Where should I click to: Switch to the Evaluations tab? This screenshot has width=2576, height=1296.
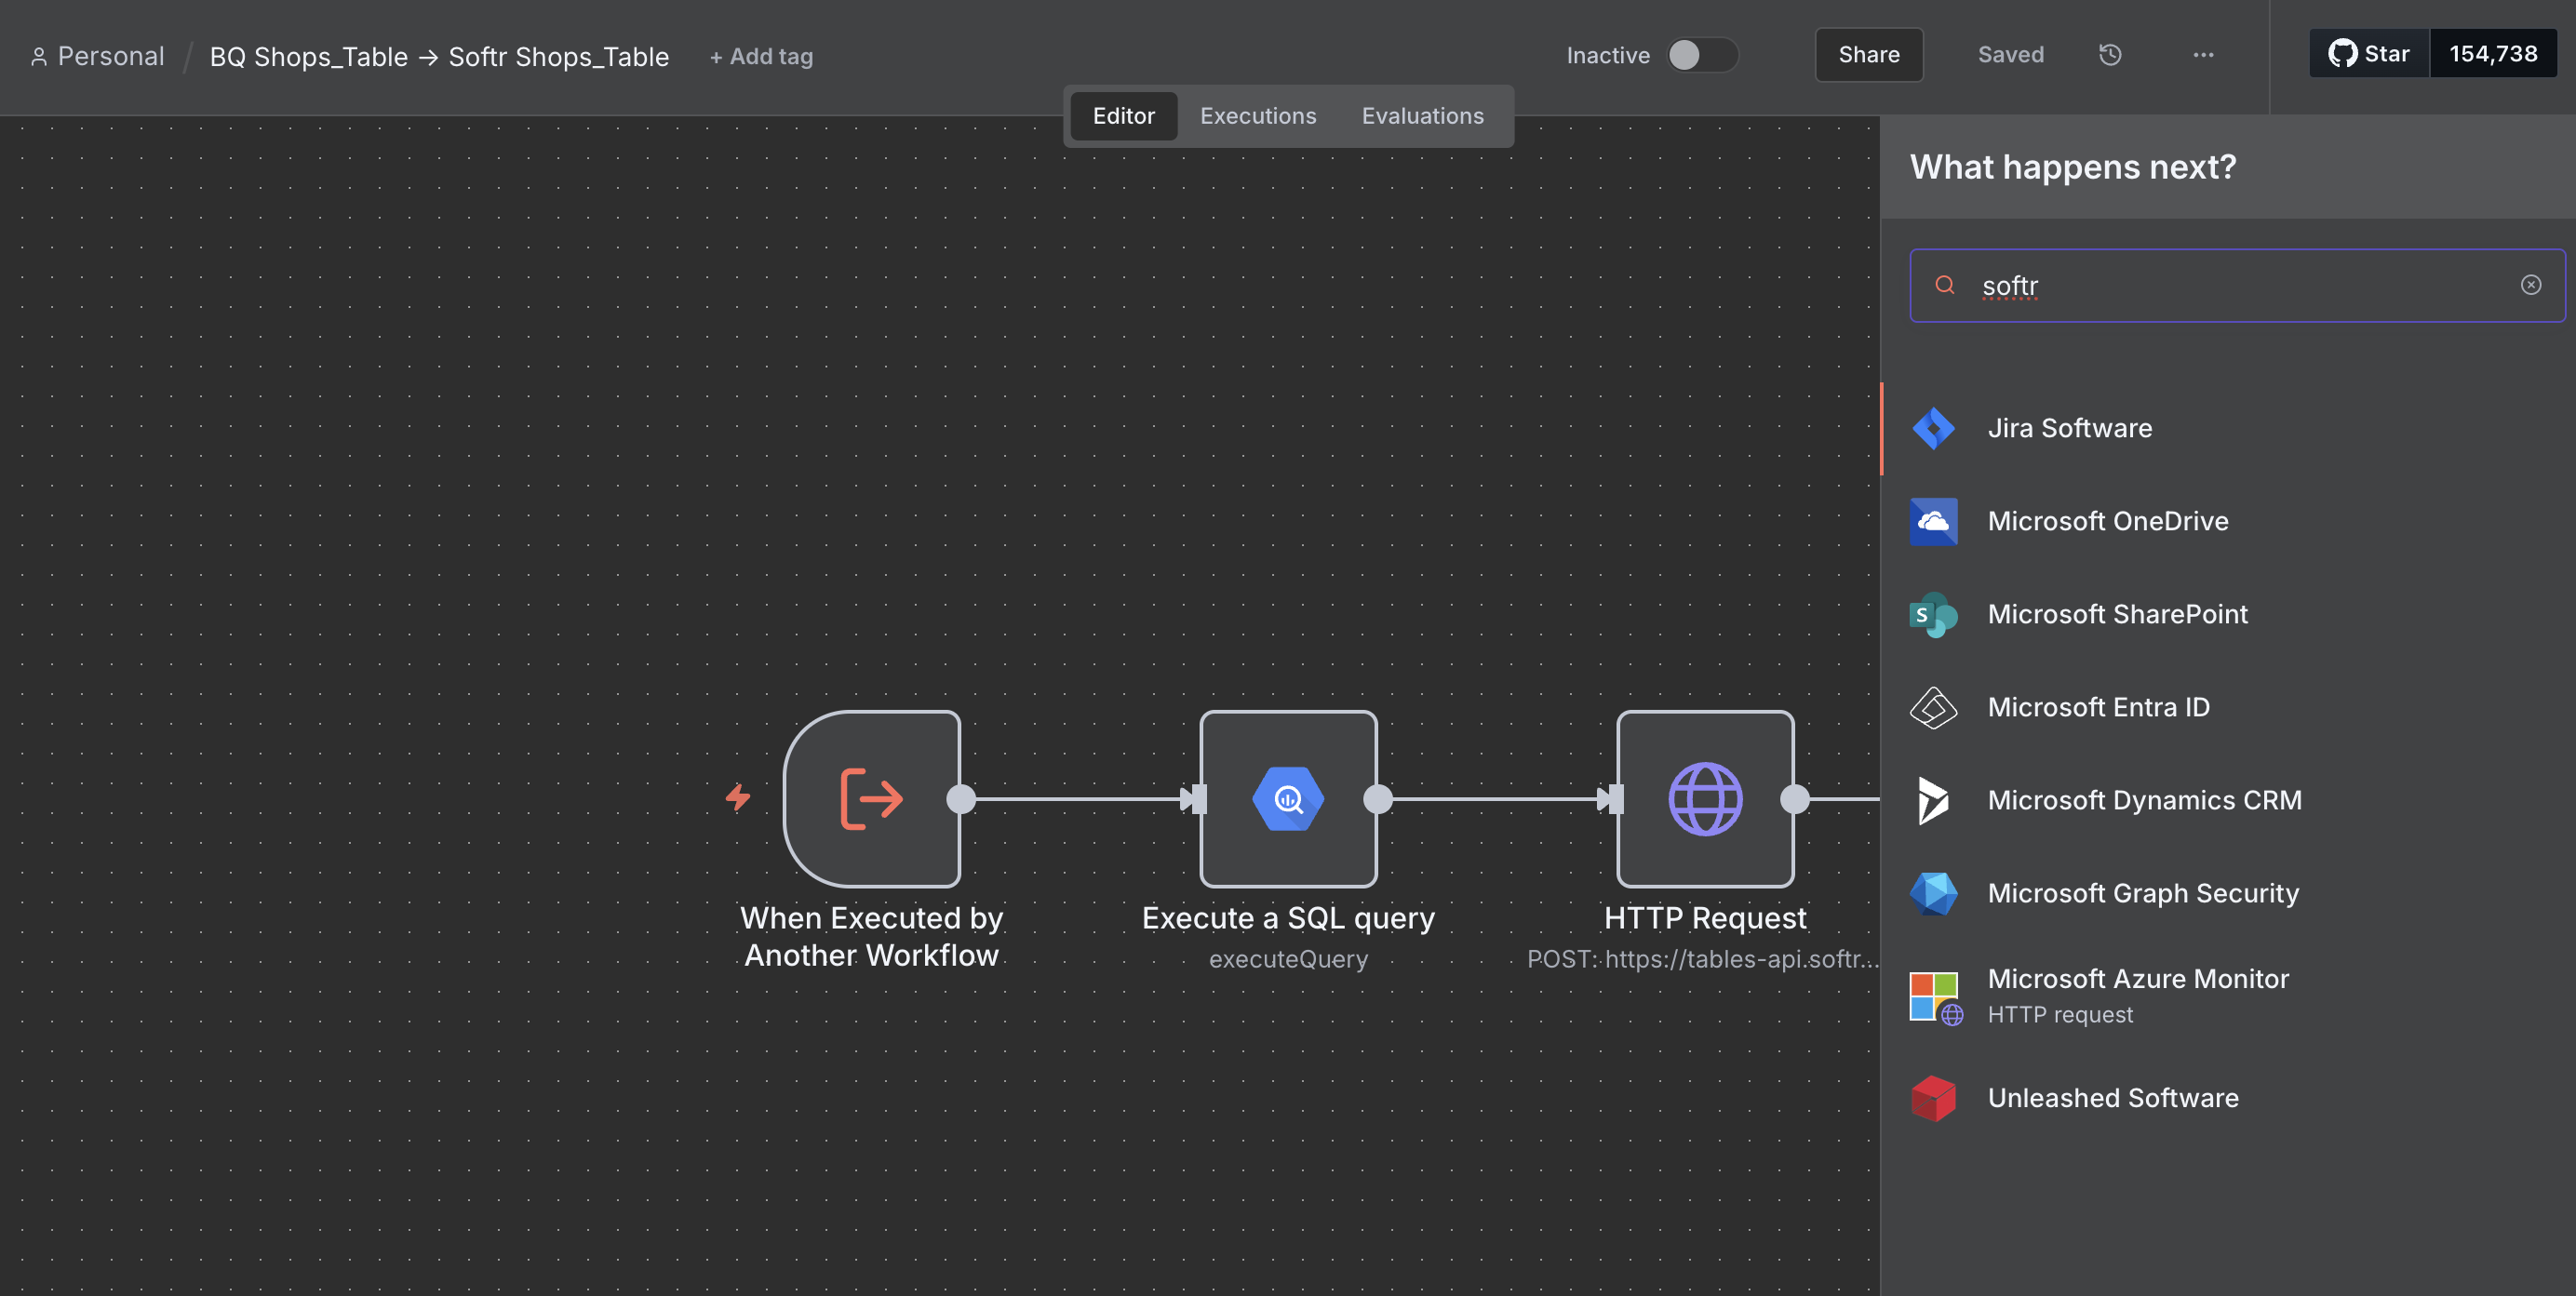coord(1422,116)
